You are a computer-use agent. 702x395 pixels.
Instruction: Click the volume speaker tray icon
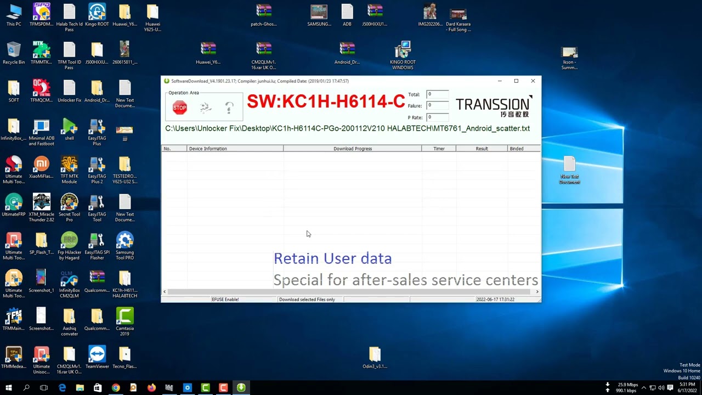(x=661, y=388)
